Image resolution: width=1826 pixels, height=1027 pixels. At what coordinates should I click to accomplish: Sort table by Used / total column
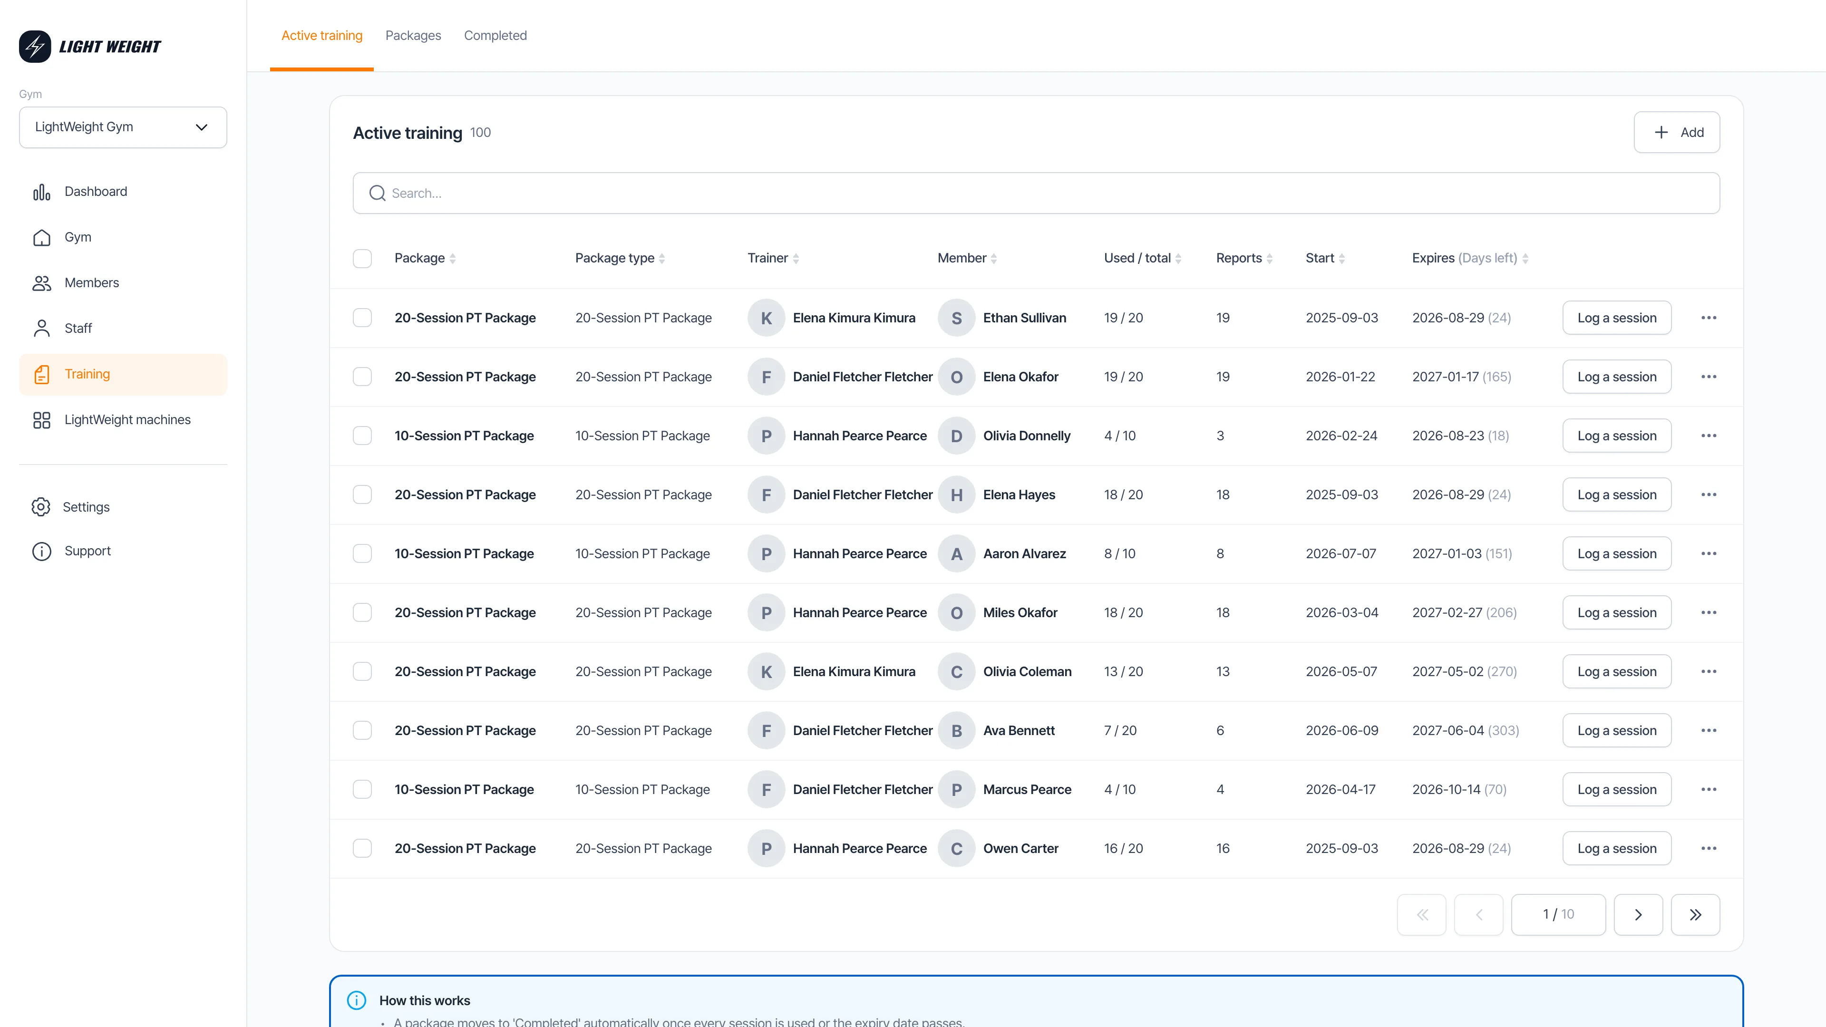(1143, 259)
